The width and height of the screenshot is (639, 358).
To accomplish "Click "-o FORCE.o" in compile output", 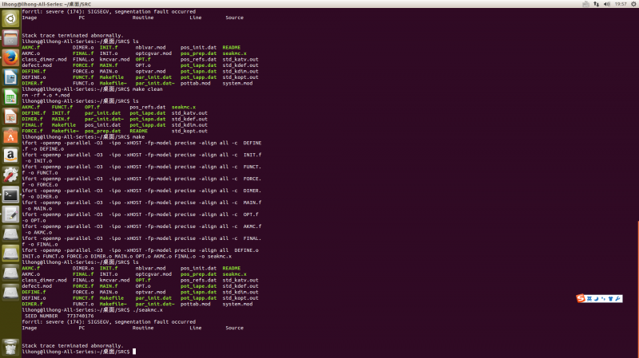I will [43, 185].
